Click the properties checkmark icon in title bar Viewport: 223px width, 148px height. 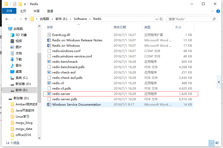[15, 4]
